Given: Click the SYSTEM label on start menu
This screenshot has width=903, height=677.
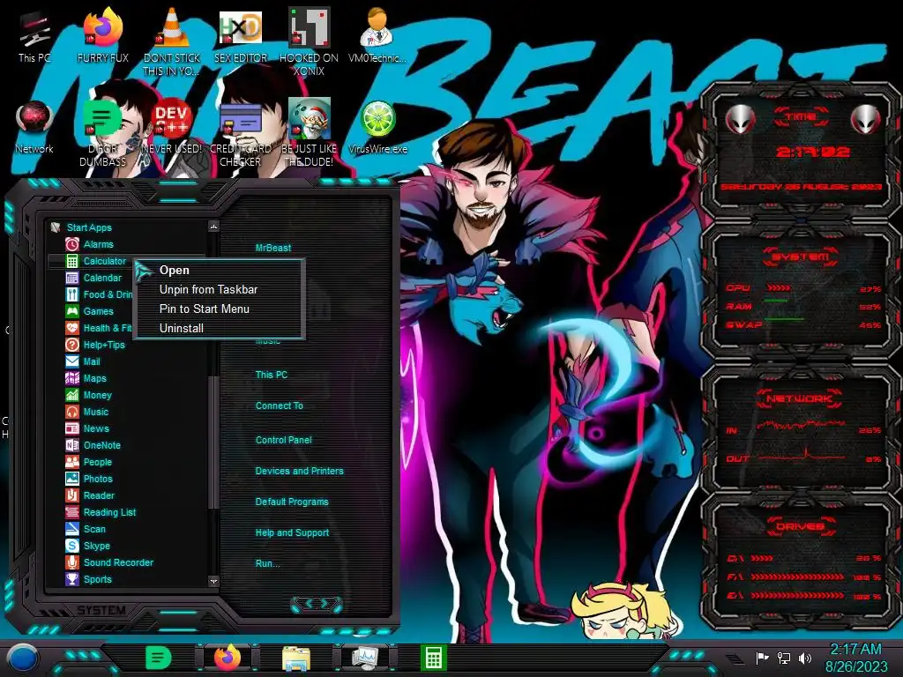Looking at the screenshot, I should pos(101,610).
